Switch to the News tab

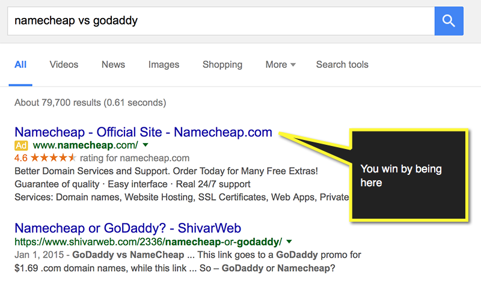coord(113,65)
